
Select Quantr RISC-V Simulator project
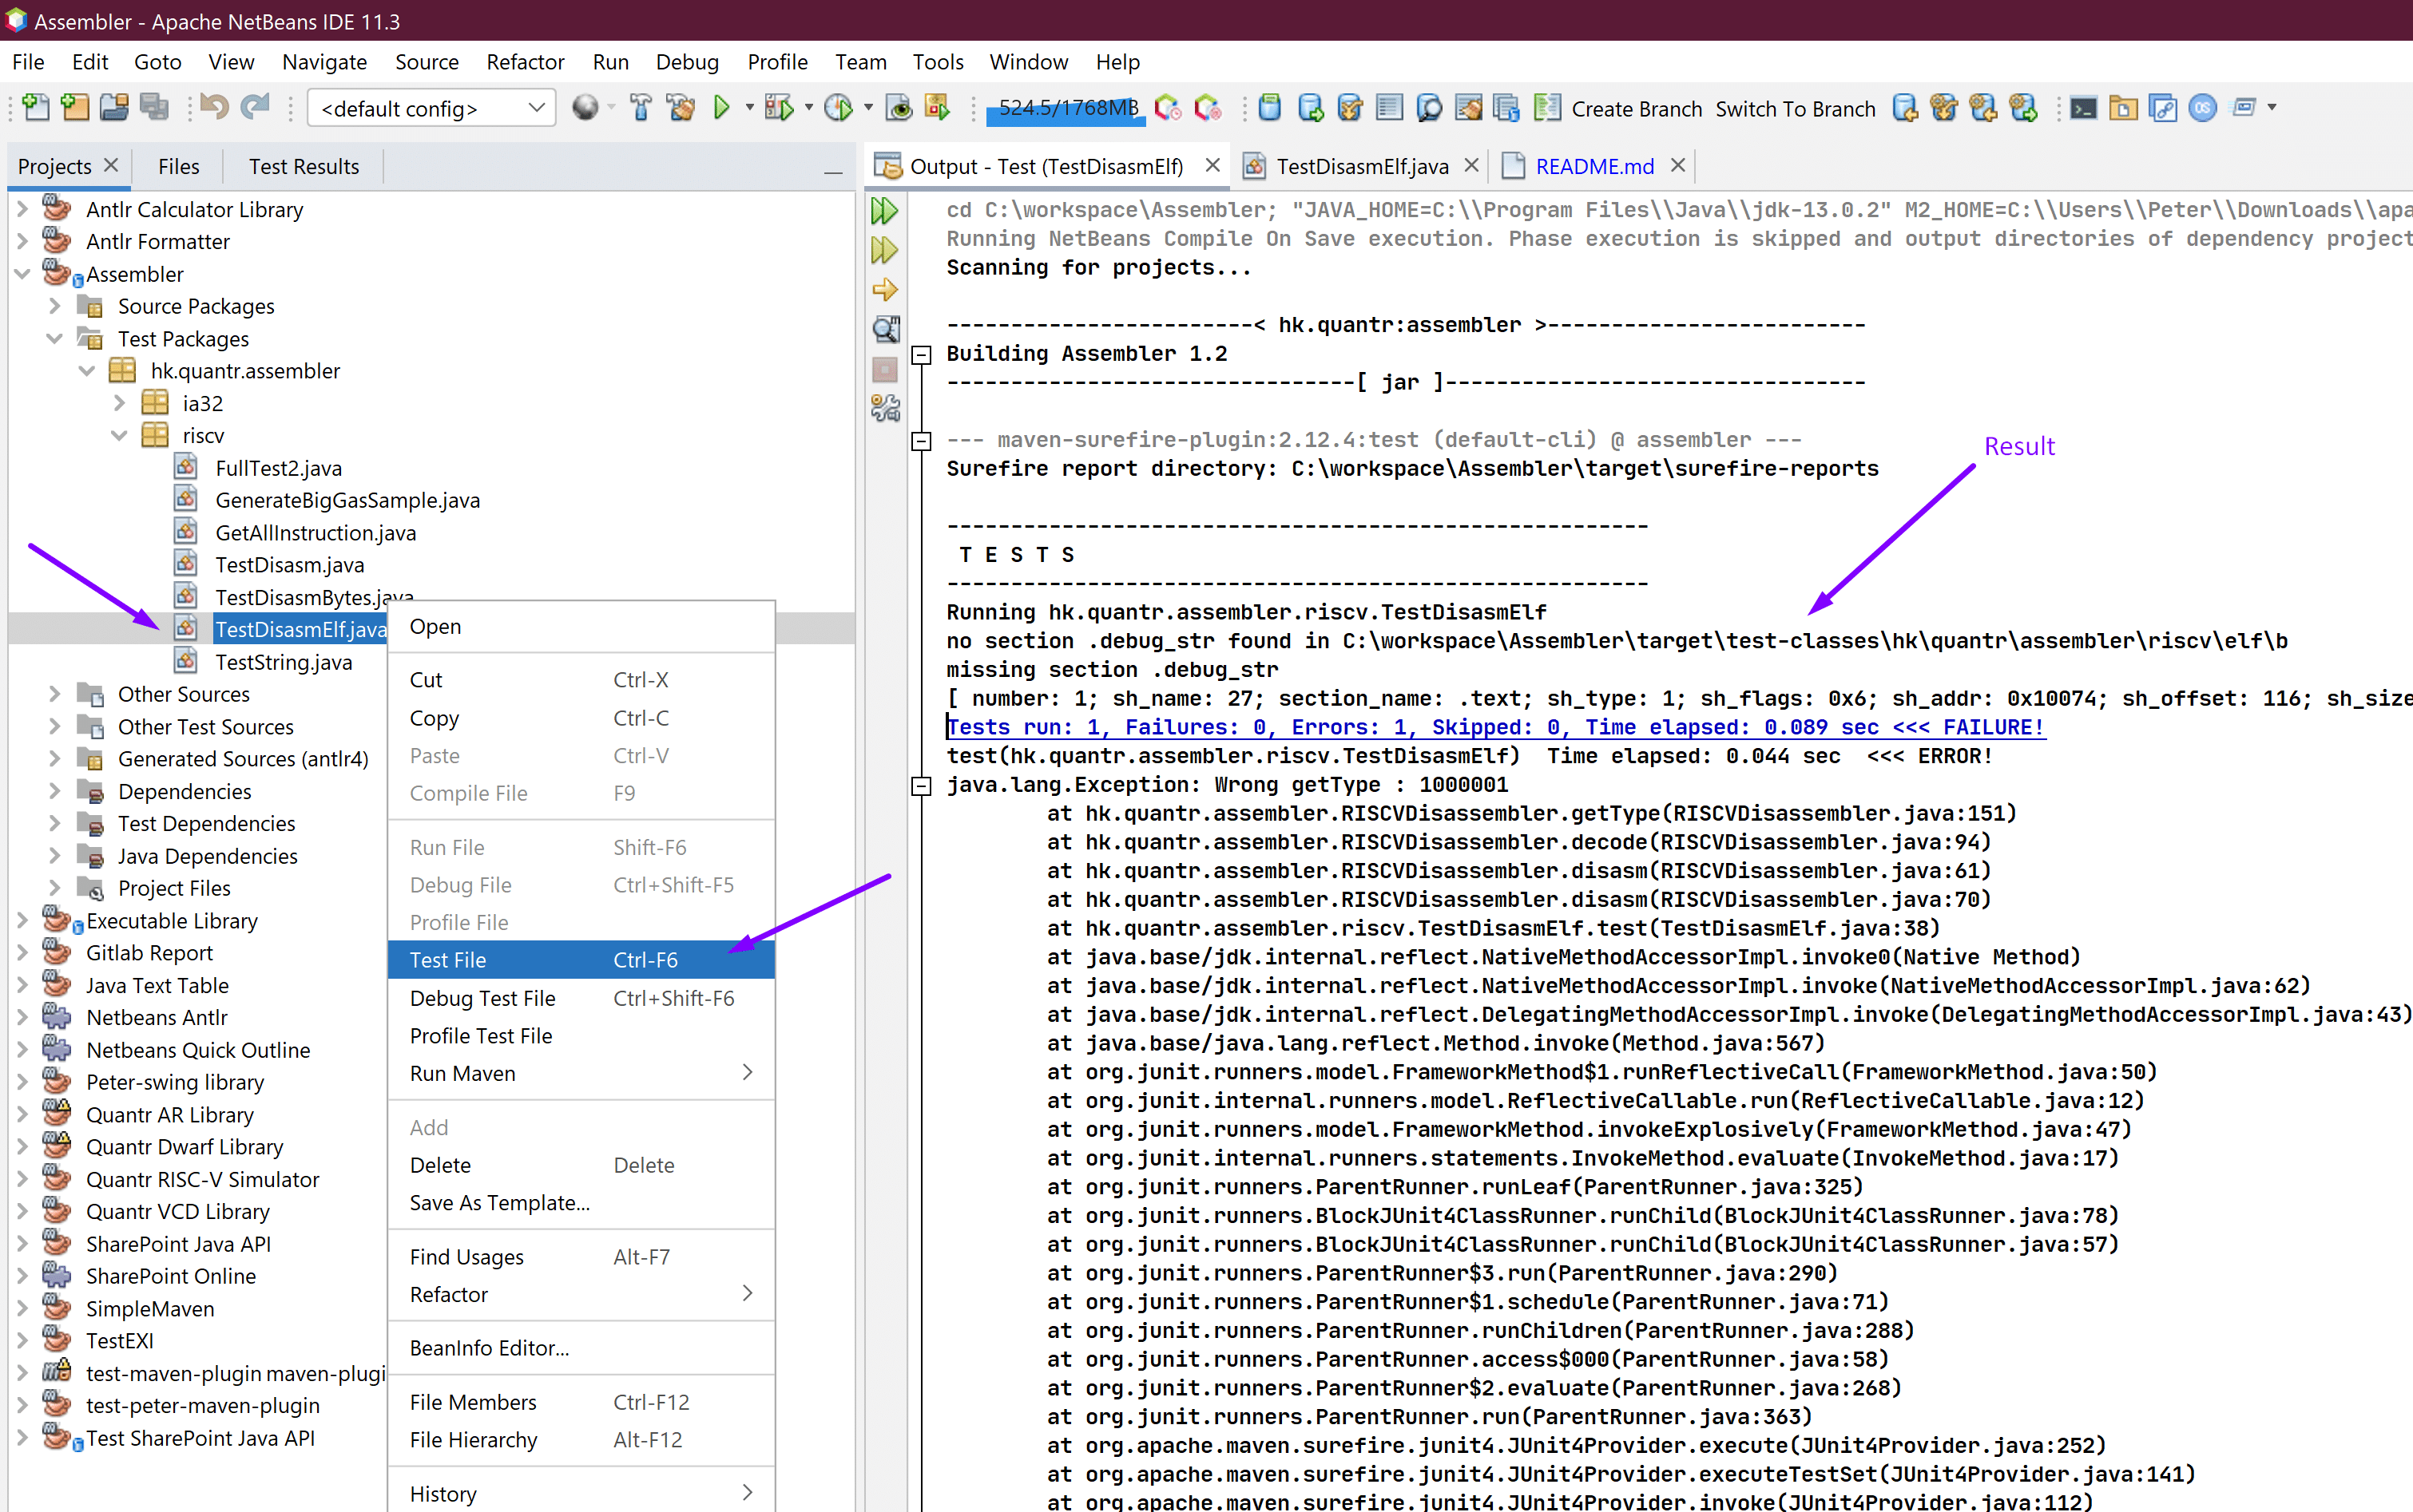point(202,1179)
